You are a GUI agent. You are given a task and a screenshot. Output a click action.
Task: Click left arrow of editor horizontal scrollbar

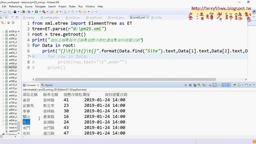[x=33, y=79]
